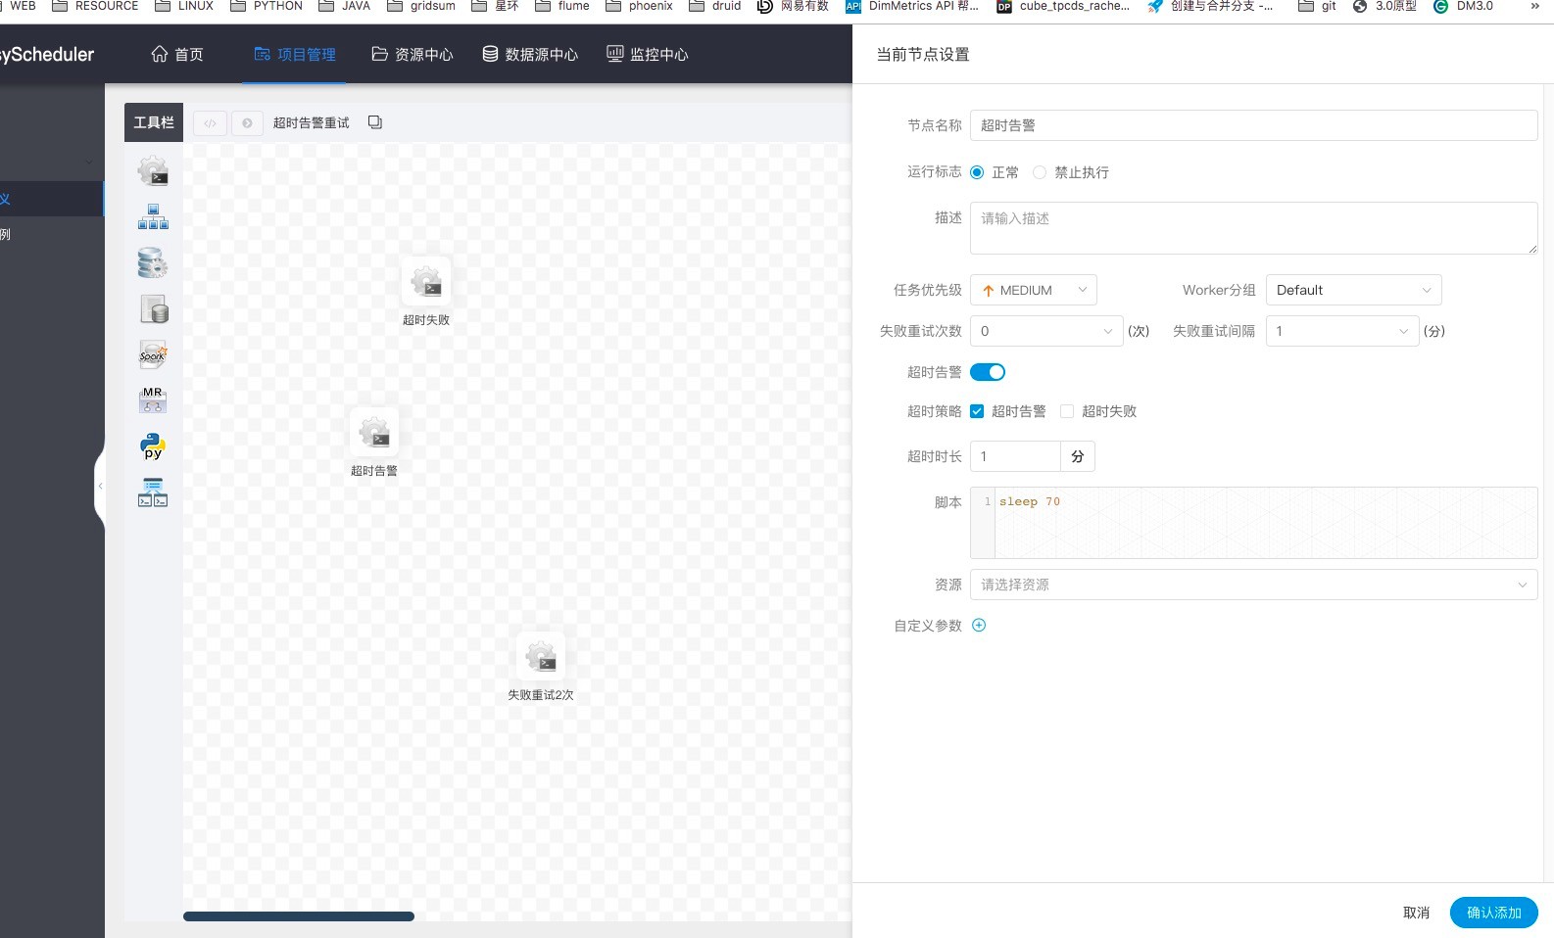The width and height of the screenshot is (1554, 938).
Task: Open the 监控中心 tab
Action: pos(648,54)
